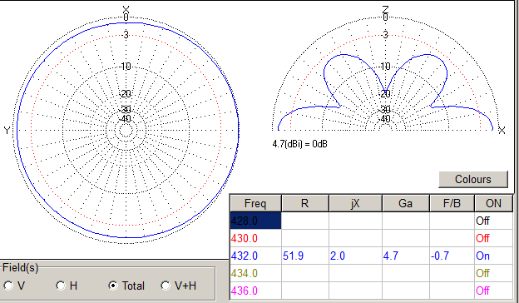Select the 434.0 frequency row
519x303 pixels.
click(x=372, y=273)
